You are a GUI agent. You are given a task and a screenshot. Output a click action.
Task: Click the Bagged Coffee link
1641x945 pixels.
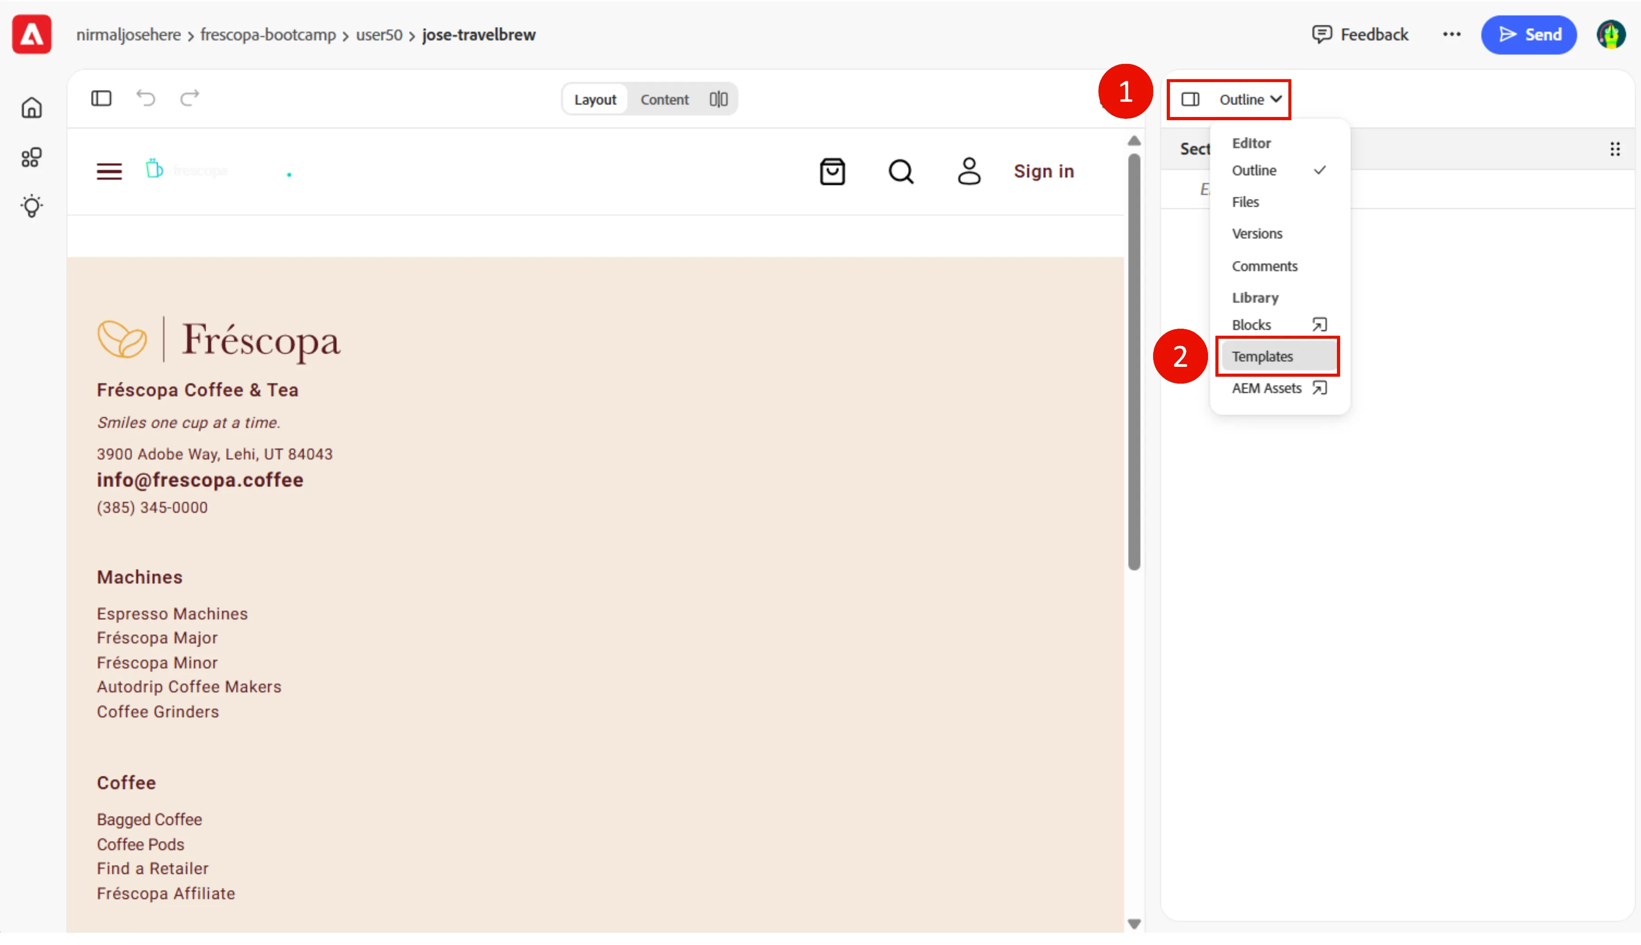[x=149, y=820]
